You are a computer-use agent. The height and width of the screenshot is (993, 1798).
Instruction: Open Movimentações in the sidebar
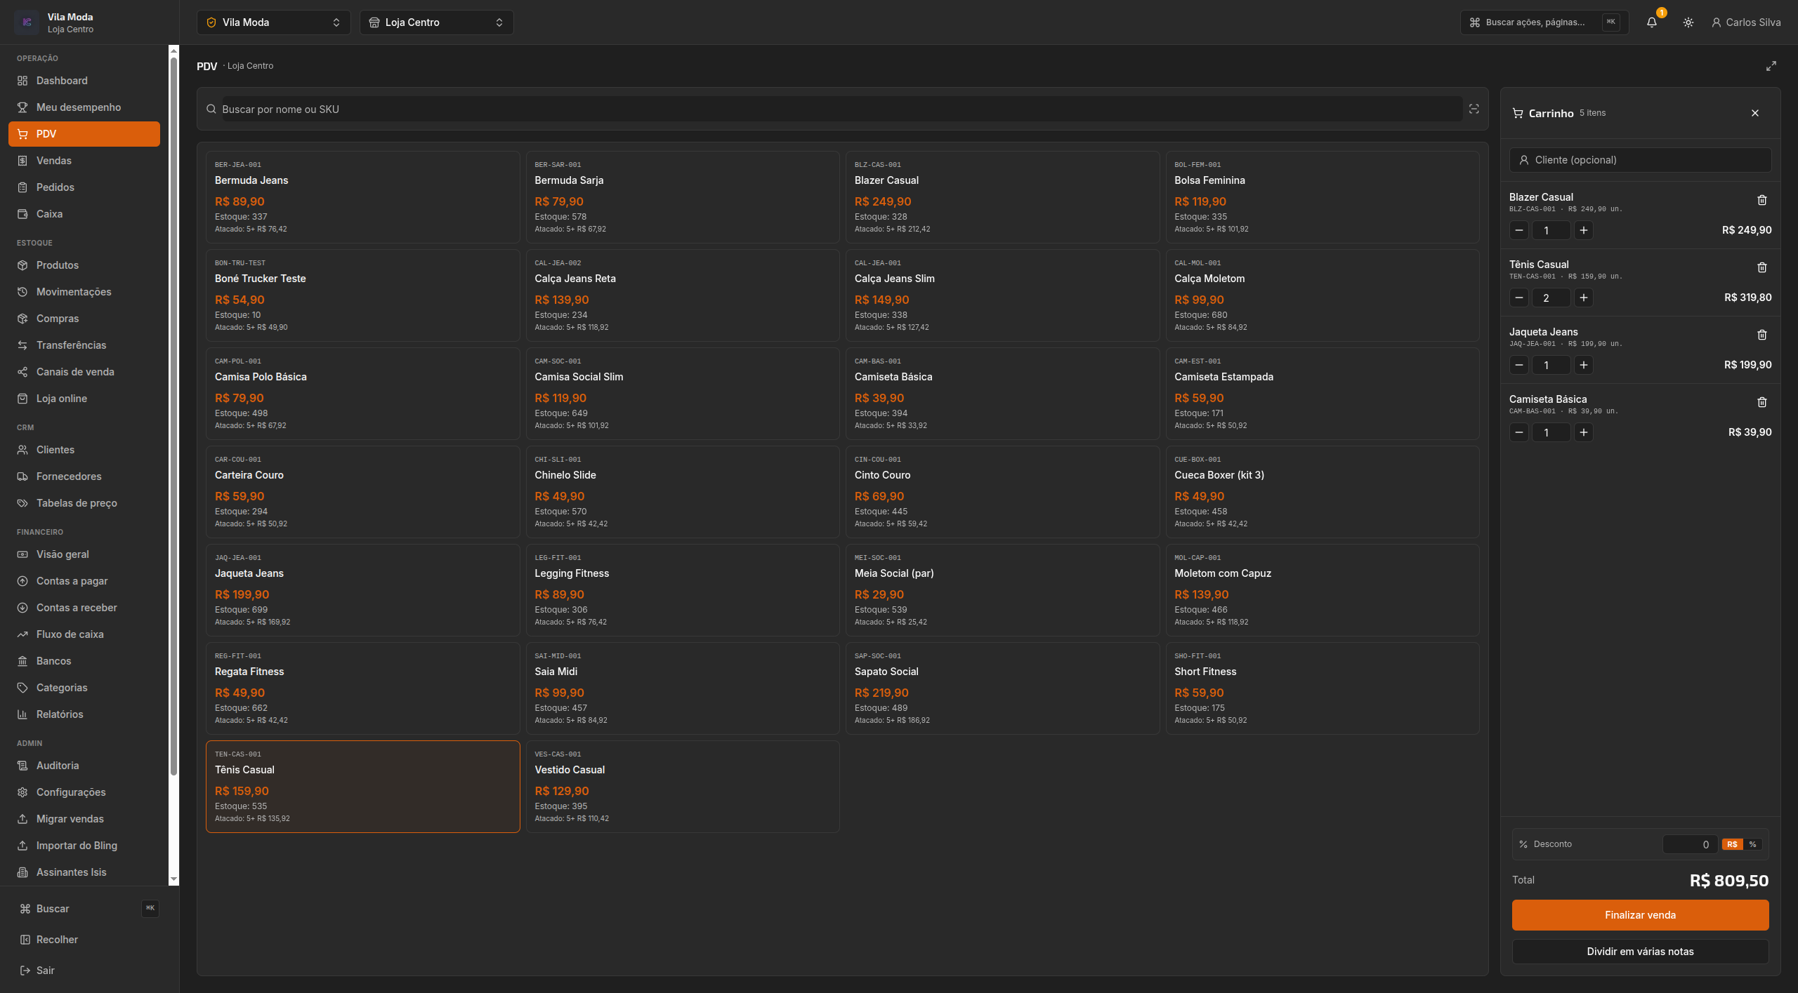pos(84,292)
